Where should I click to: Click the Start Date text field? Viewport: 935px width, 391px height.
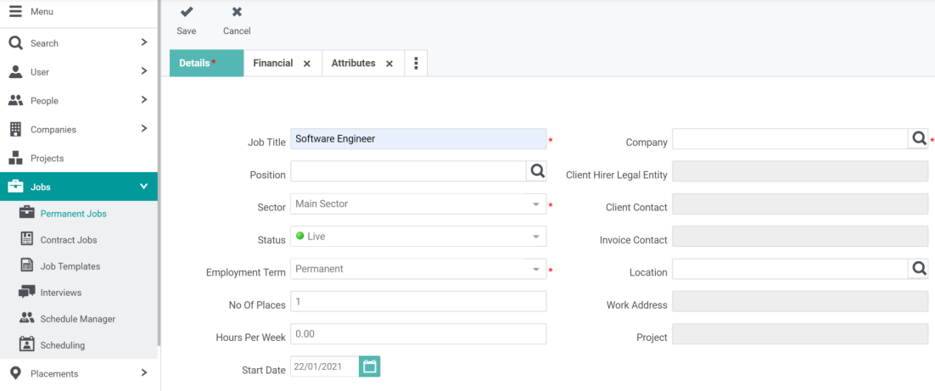[x=324, y=366]
